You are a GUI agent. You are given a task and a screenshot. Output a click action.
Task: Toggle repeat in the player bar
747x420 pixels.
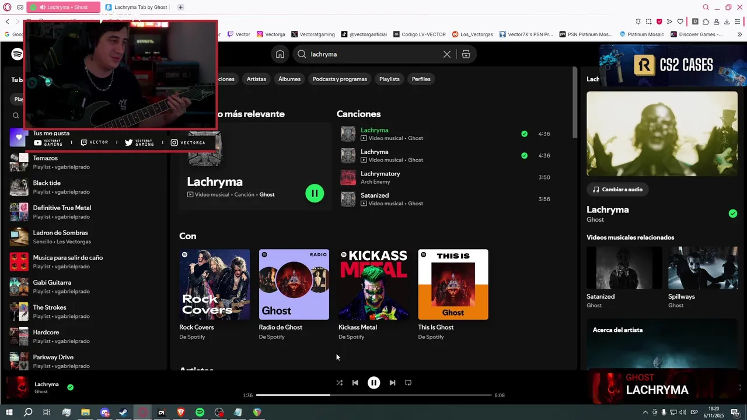[408, 383]
